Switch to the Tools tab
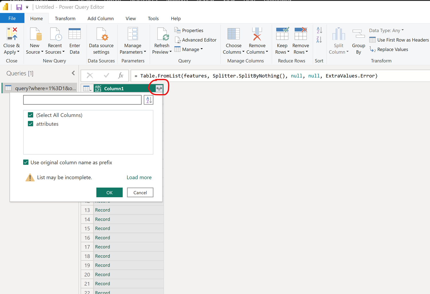The width and height of the screenshot is (430, 294). click(153, 18)
